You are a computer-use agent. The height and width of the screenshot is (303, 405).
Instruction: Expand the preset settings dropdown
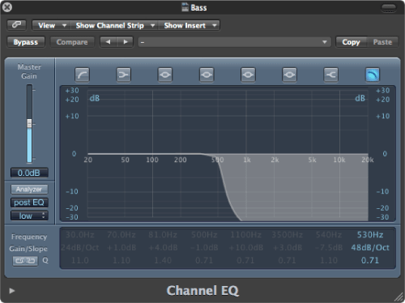pyautogui.click(x=234, y=42)
